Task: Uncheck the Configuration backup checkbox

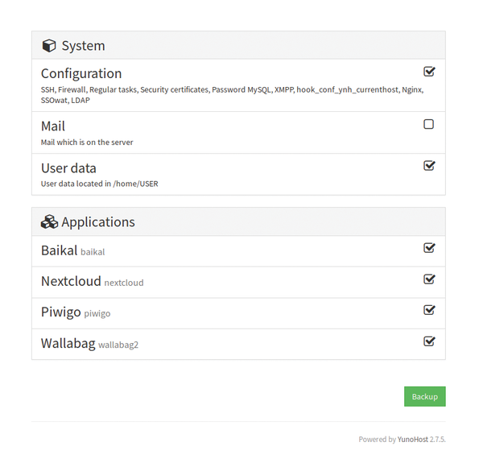Action: pyautogui.click(x=429, y=72)
